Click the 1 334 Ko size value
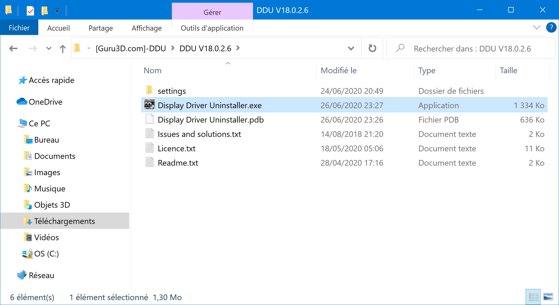559x305 pixels. [529, 105]
